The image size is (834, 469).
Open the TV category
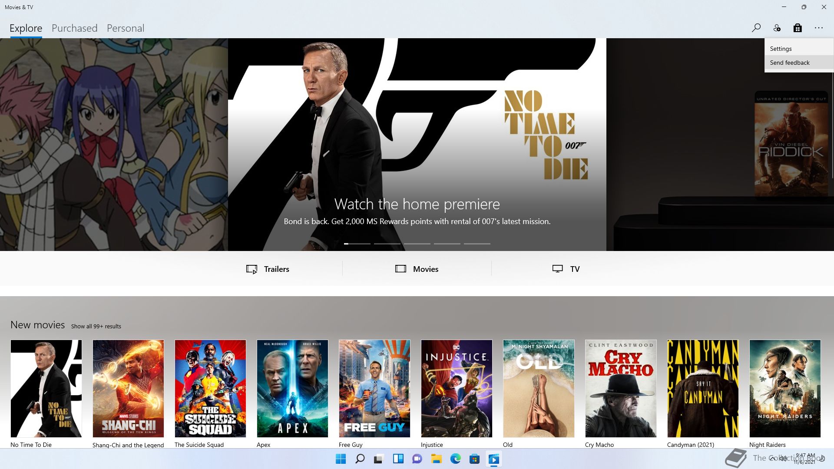tap(566, 269)
